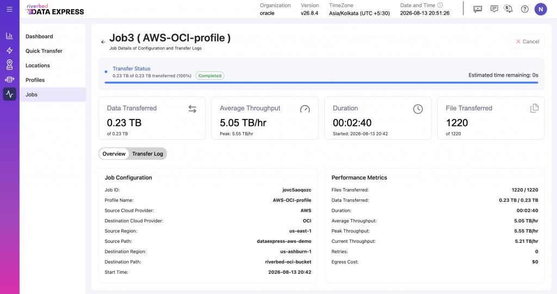Click the blue transfer progress bar
The width and height of the screenshot is (557, 294).
321,83
